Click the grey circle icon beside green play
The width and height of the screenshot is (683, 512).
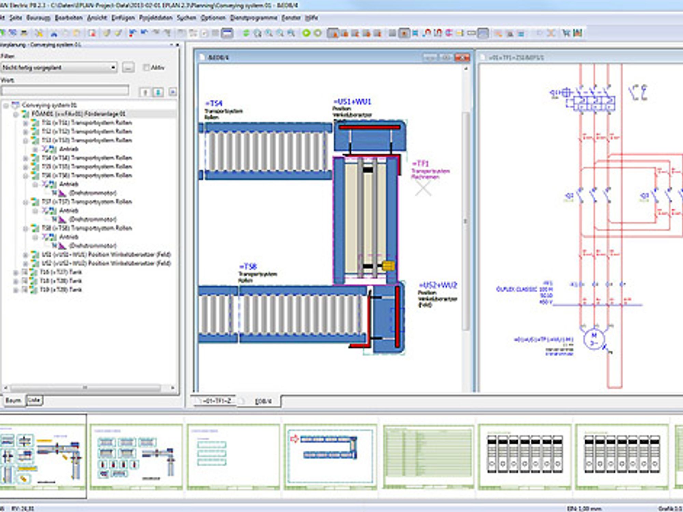(318, 33)
